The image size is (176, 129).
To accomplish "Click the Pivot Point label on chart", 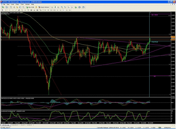I will pyautogui.click(x=155, y=42).
